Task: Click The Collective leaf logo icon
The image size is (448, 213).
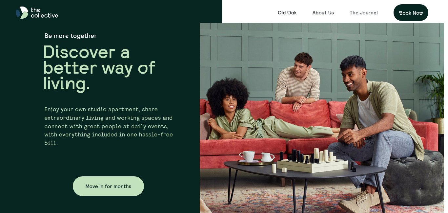Action: pyautogui.click(x=22, y=13)
